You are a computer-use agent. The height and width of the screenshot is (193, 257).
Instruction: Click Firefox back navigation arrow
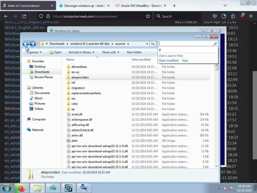(6, 16)
